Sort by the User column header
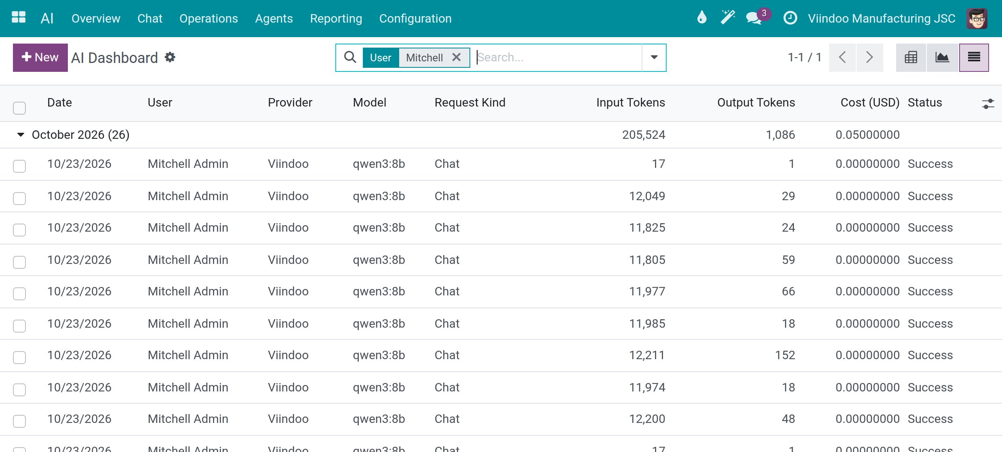The image size is (1002, 452). [x=160, y=103]
